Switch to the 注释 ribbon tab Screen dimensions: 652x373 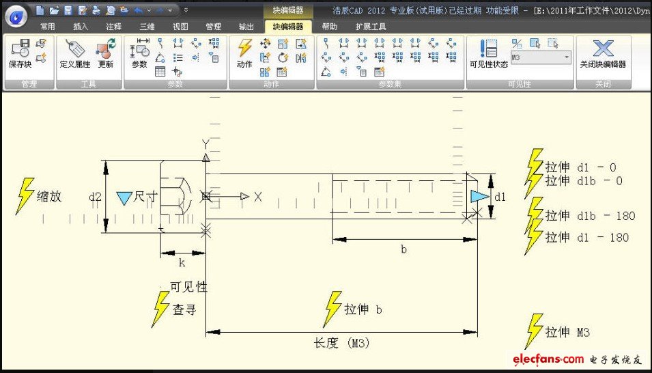pos(114,27)
